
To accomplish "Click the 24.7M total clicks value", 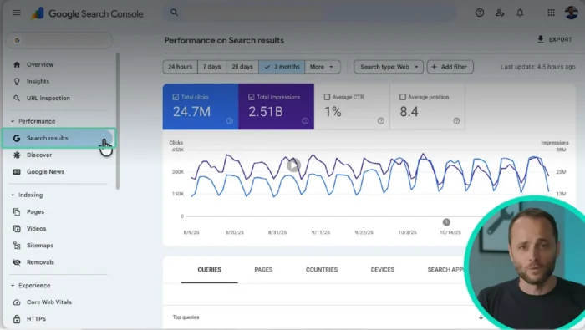I will point(191,111).
